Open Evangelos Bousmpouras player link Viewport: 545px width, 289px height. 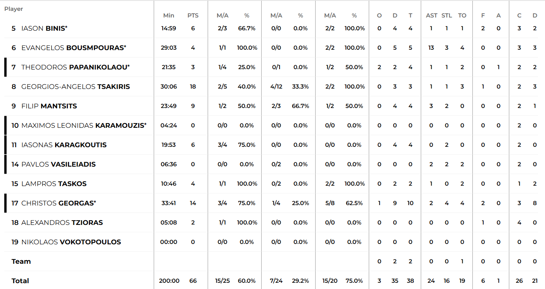[x=74, y=48]
